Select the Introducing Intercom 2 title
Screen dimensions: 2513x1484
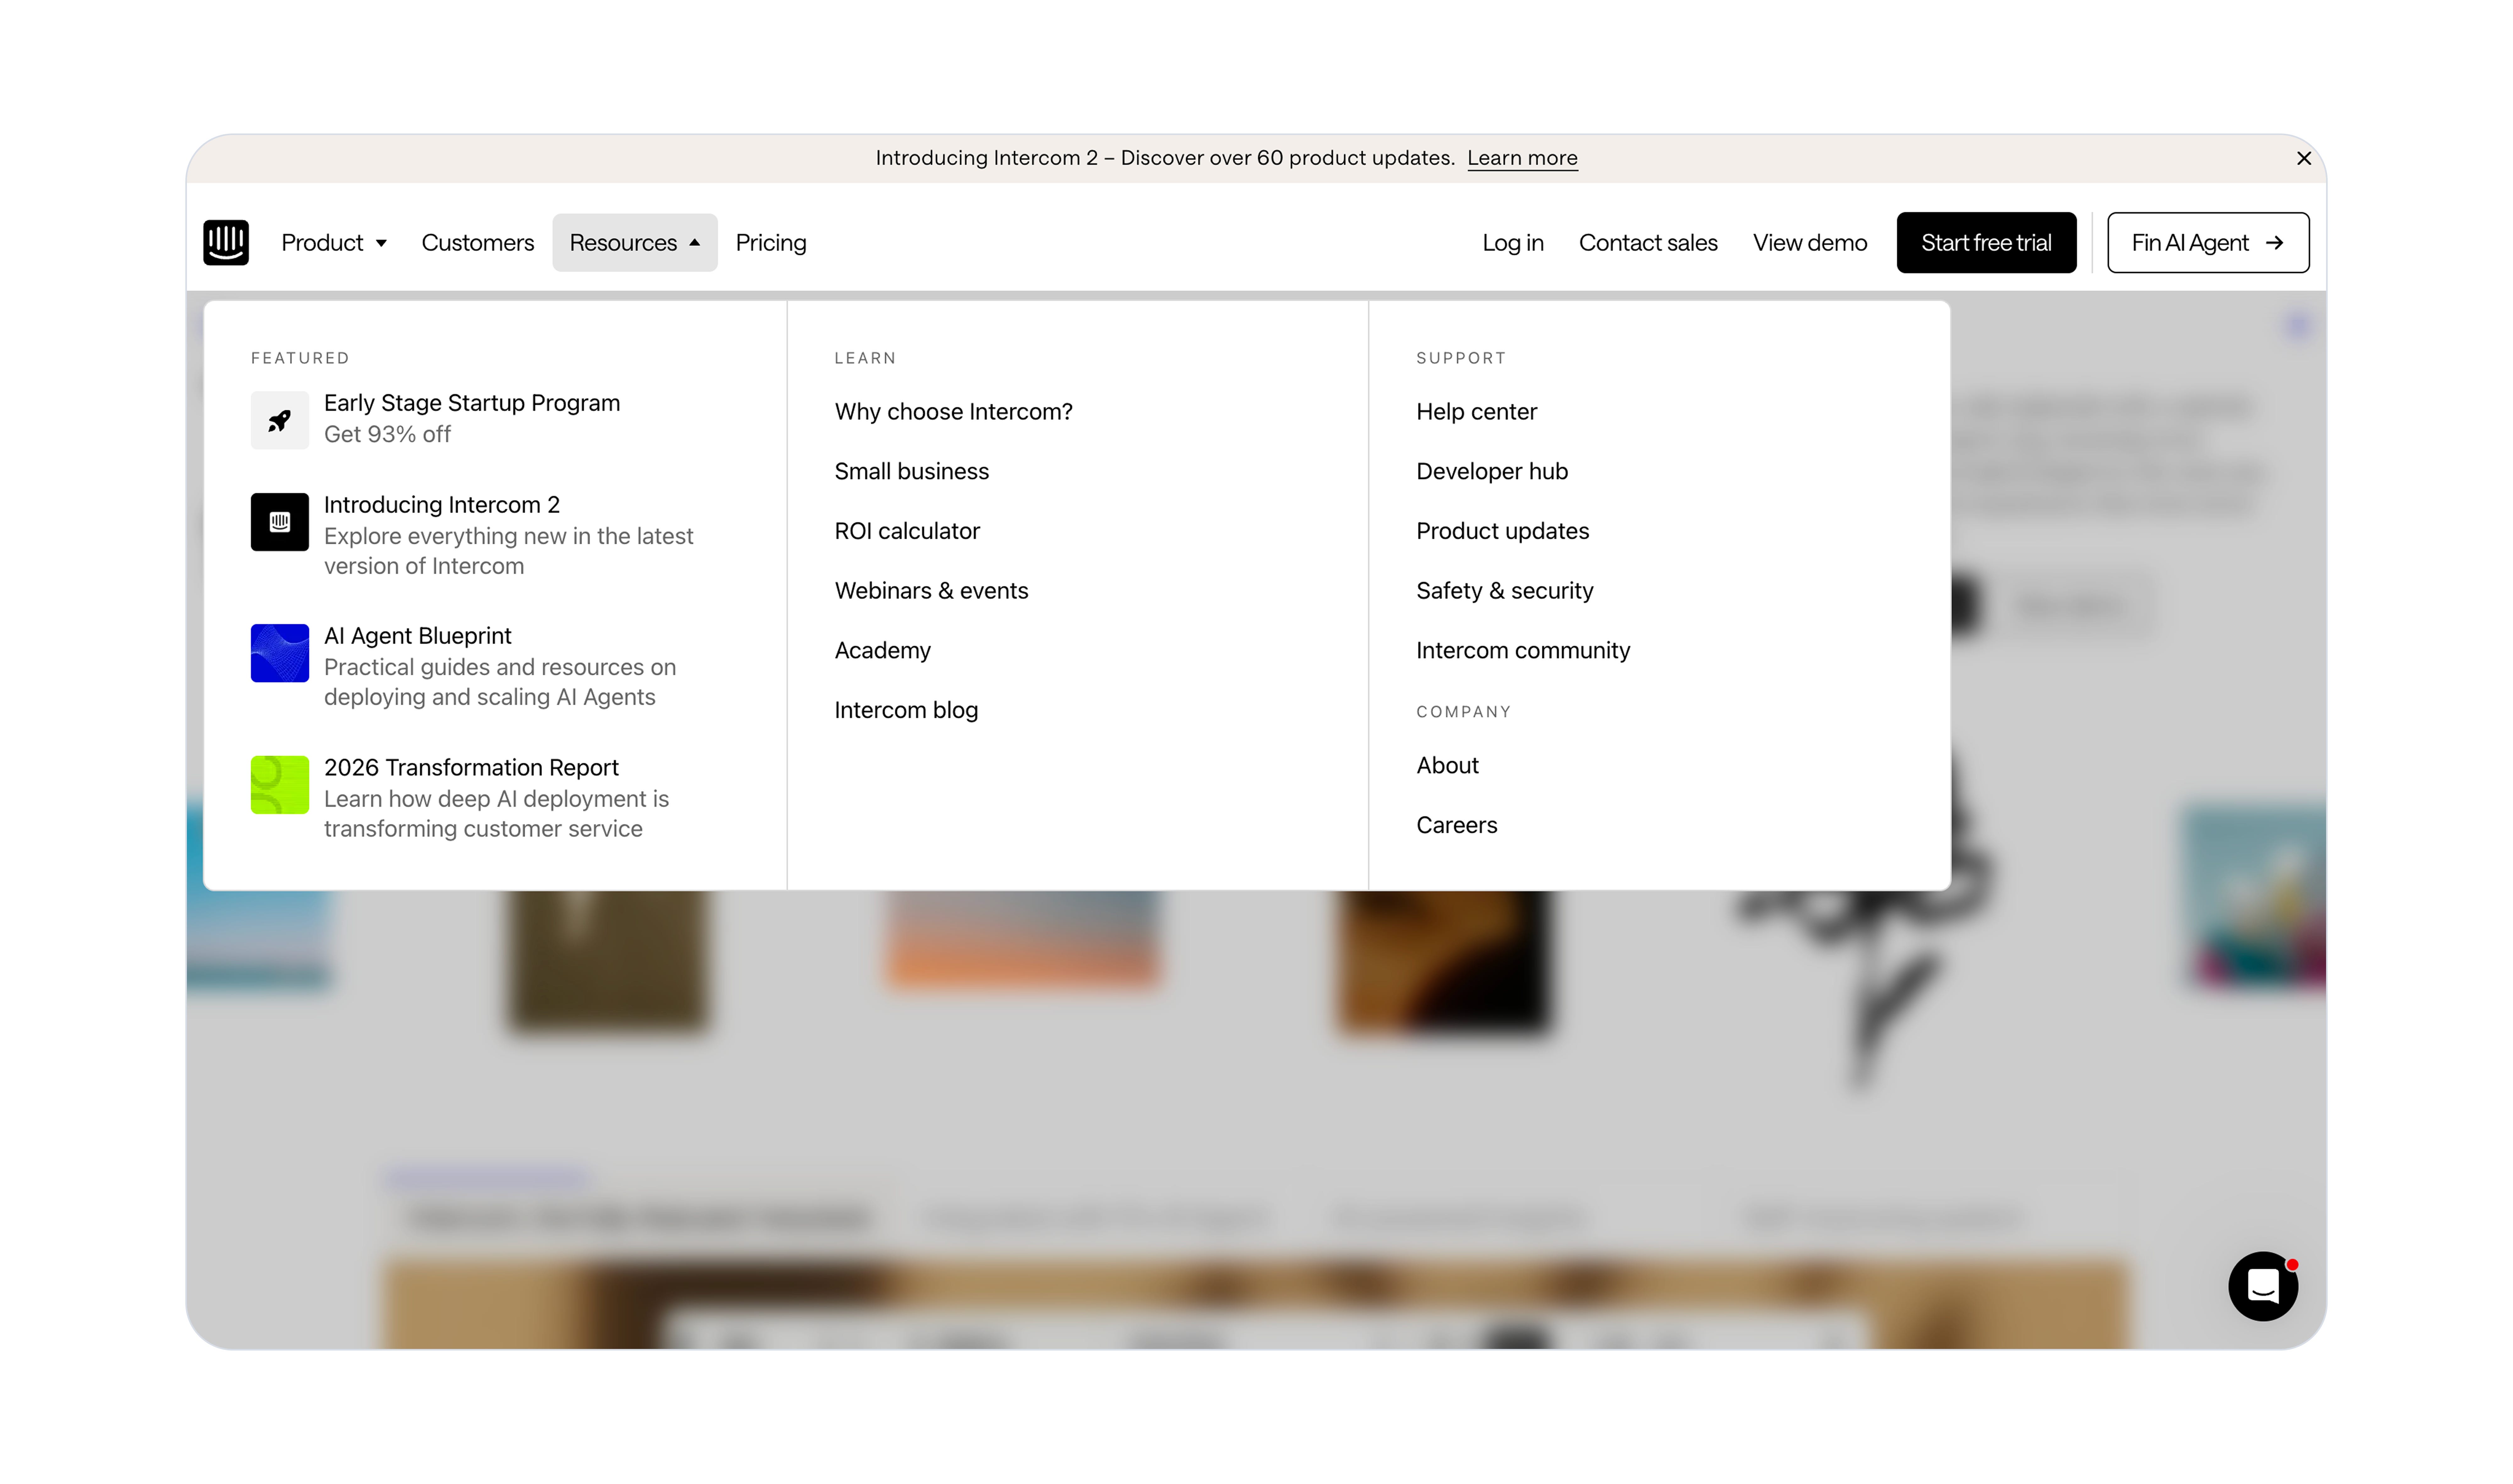point(442,505)
